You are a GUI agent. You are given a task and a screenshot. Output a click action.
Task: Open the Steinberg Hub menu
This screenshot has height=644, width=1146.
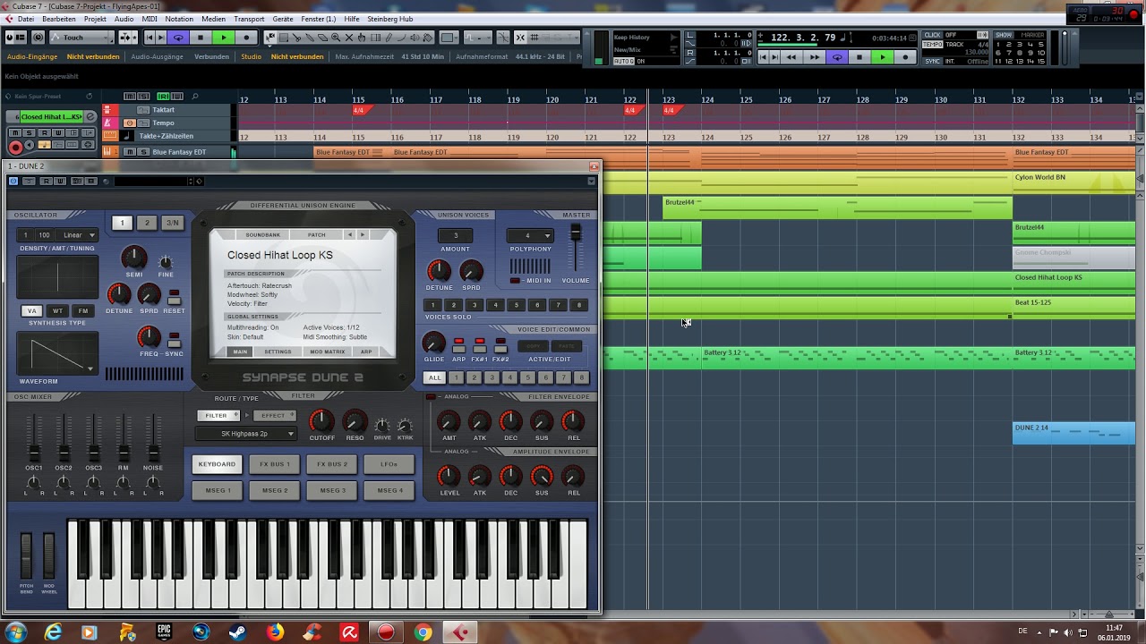[389, 19]
